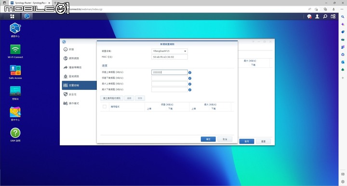Switch to the Synology Router browser tab
This screenshot has height=186, width=347.
point(30,3)
